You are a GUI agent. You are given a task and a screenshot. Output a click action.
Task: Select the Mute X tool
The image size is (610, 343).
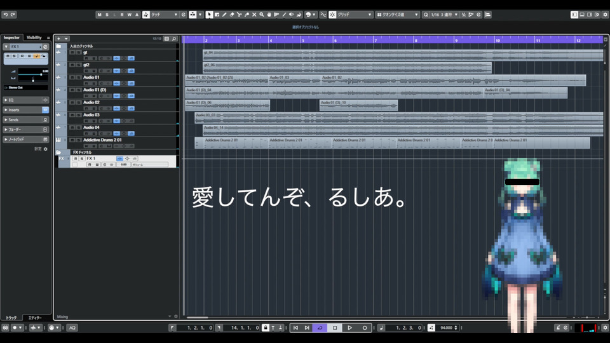254,15
